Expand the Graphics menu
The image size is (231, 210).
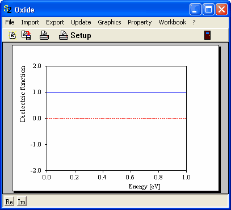(x=110, y=22)
